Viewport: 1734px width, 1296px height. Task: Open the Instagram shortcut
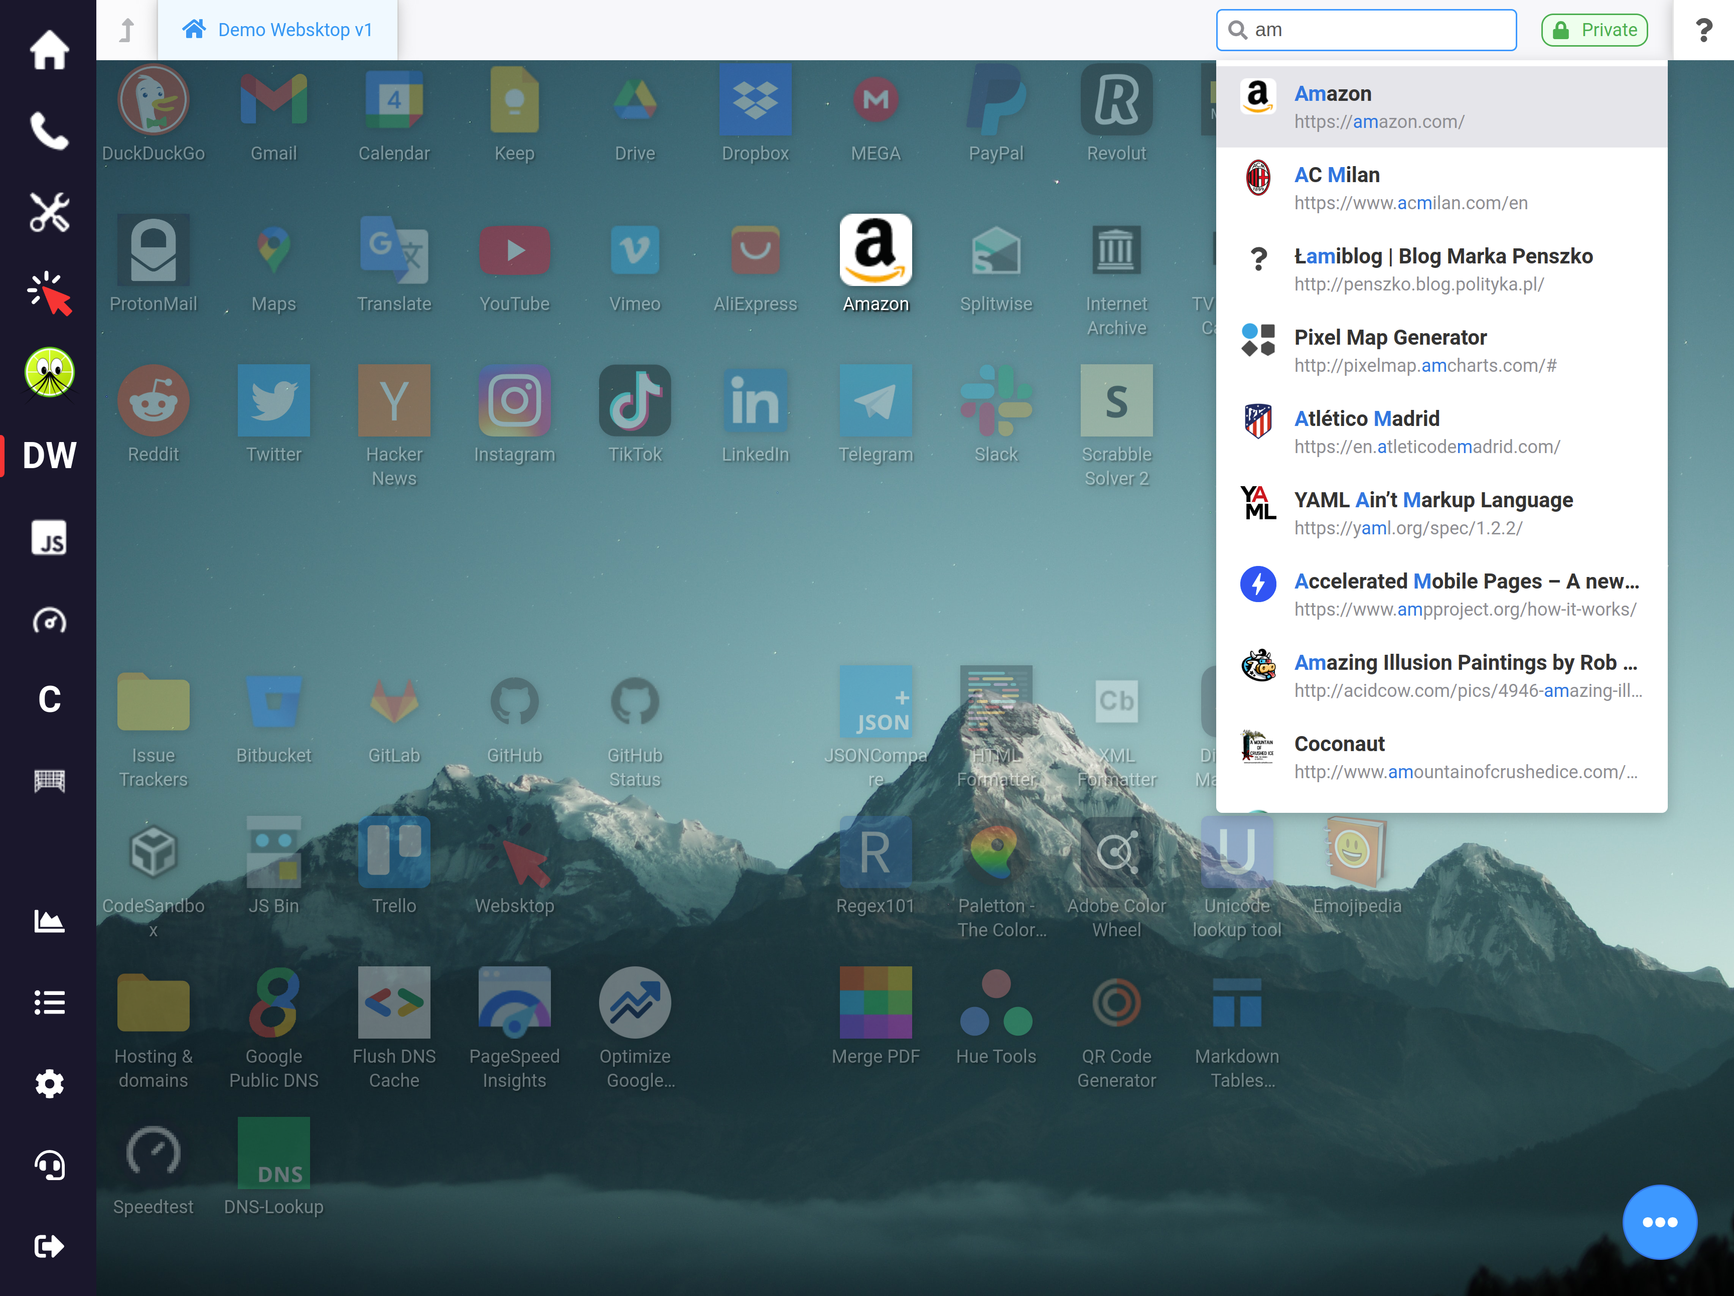pos(514,415)
